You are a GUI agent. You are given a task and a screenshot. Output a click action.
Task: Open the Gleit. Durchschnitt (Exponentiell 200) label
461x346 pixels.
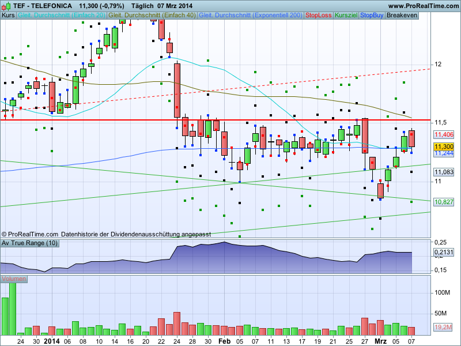point(251,16)
